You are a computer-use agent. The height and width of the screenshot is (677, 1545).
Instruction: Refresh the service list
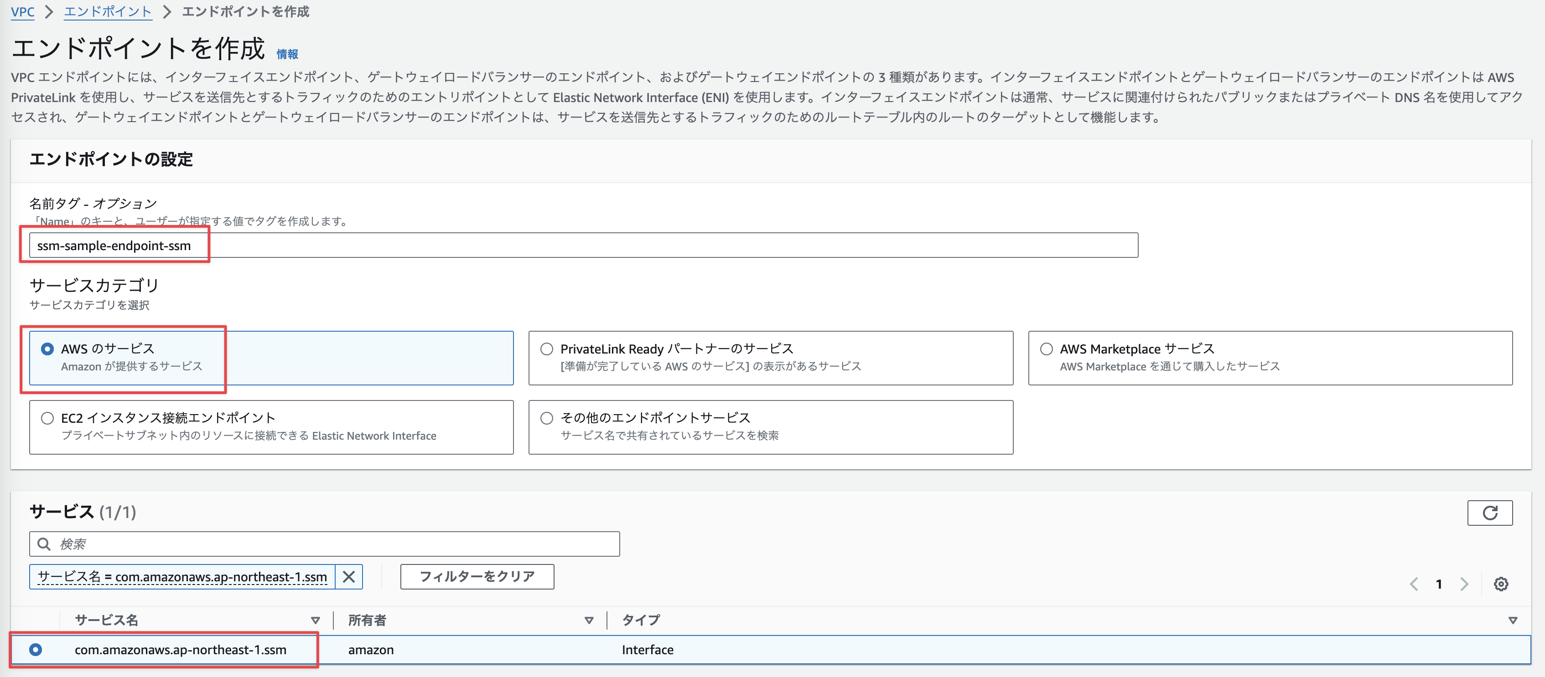pyautogui.click(x=1490, y=513)
